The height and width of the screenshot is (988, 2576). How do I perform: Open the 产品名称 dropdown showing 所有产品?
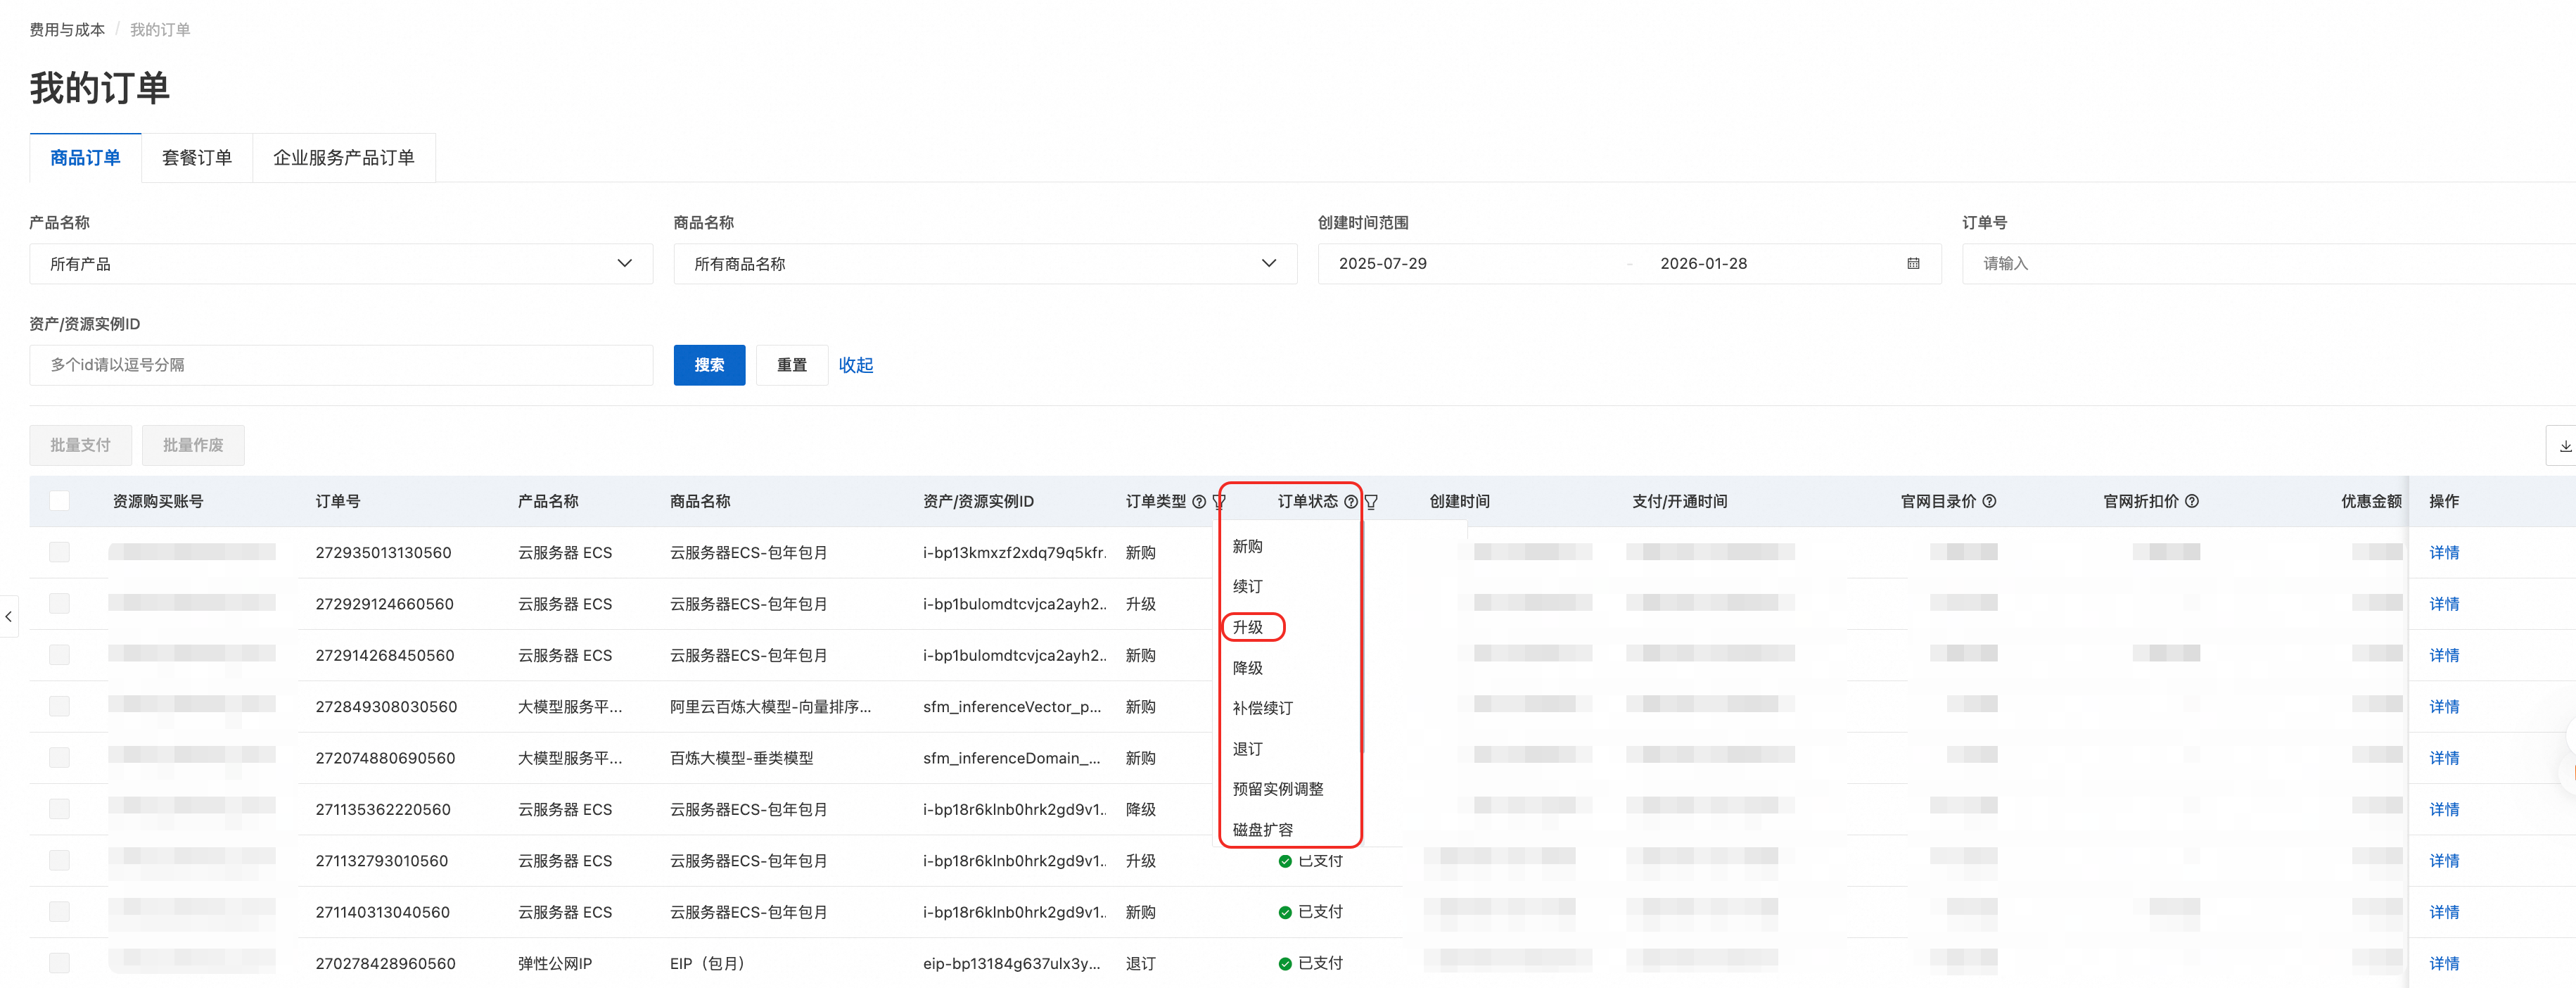click(x=341, y=264)
